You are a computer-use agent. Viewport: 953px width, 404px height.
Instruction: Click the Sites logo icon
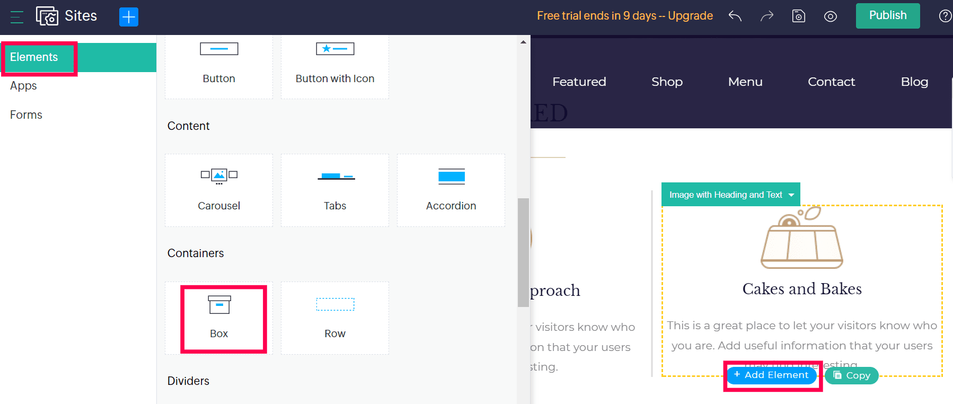[47, 16]
